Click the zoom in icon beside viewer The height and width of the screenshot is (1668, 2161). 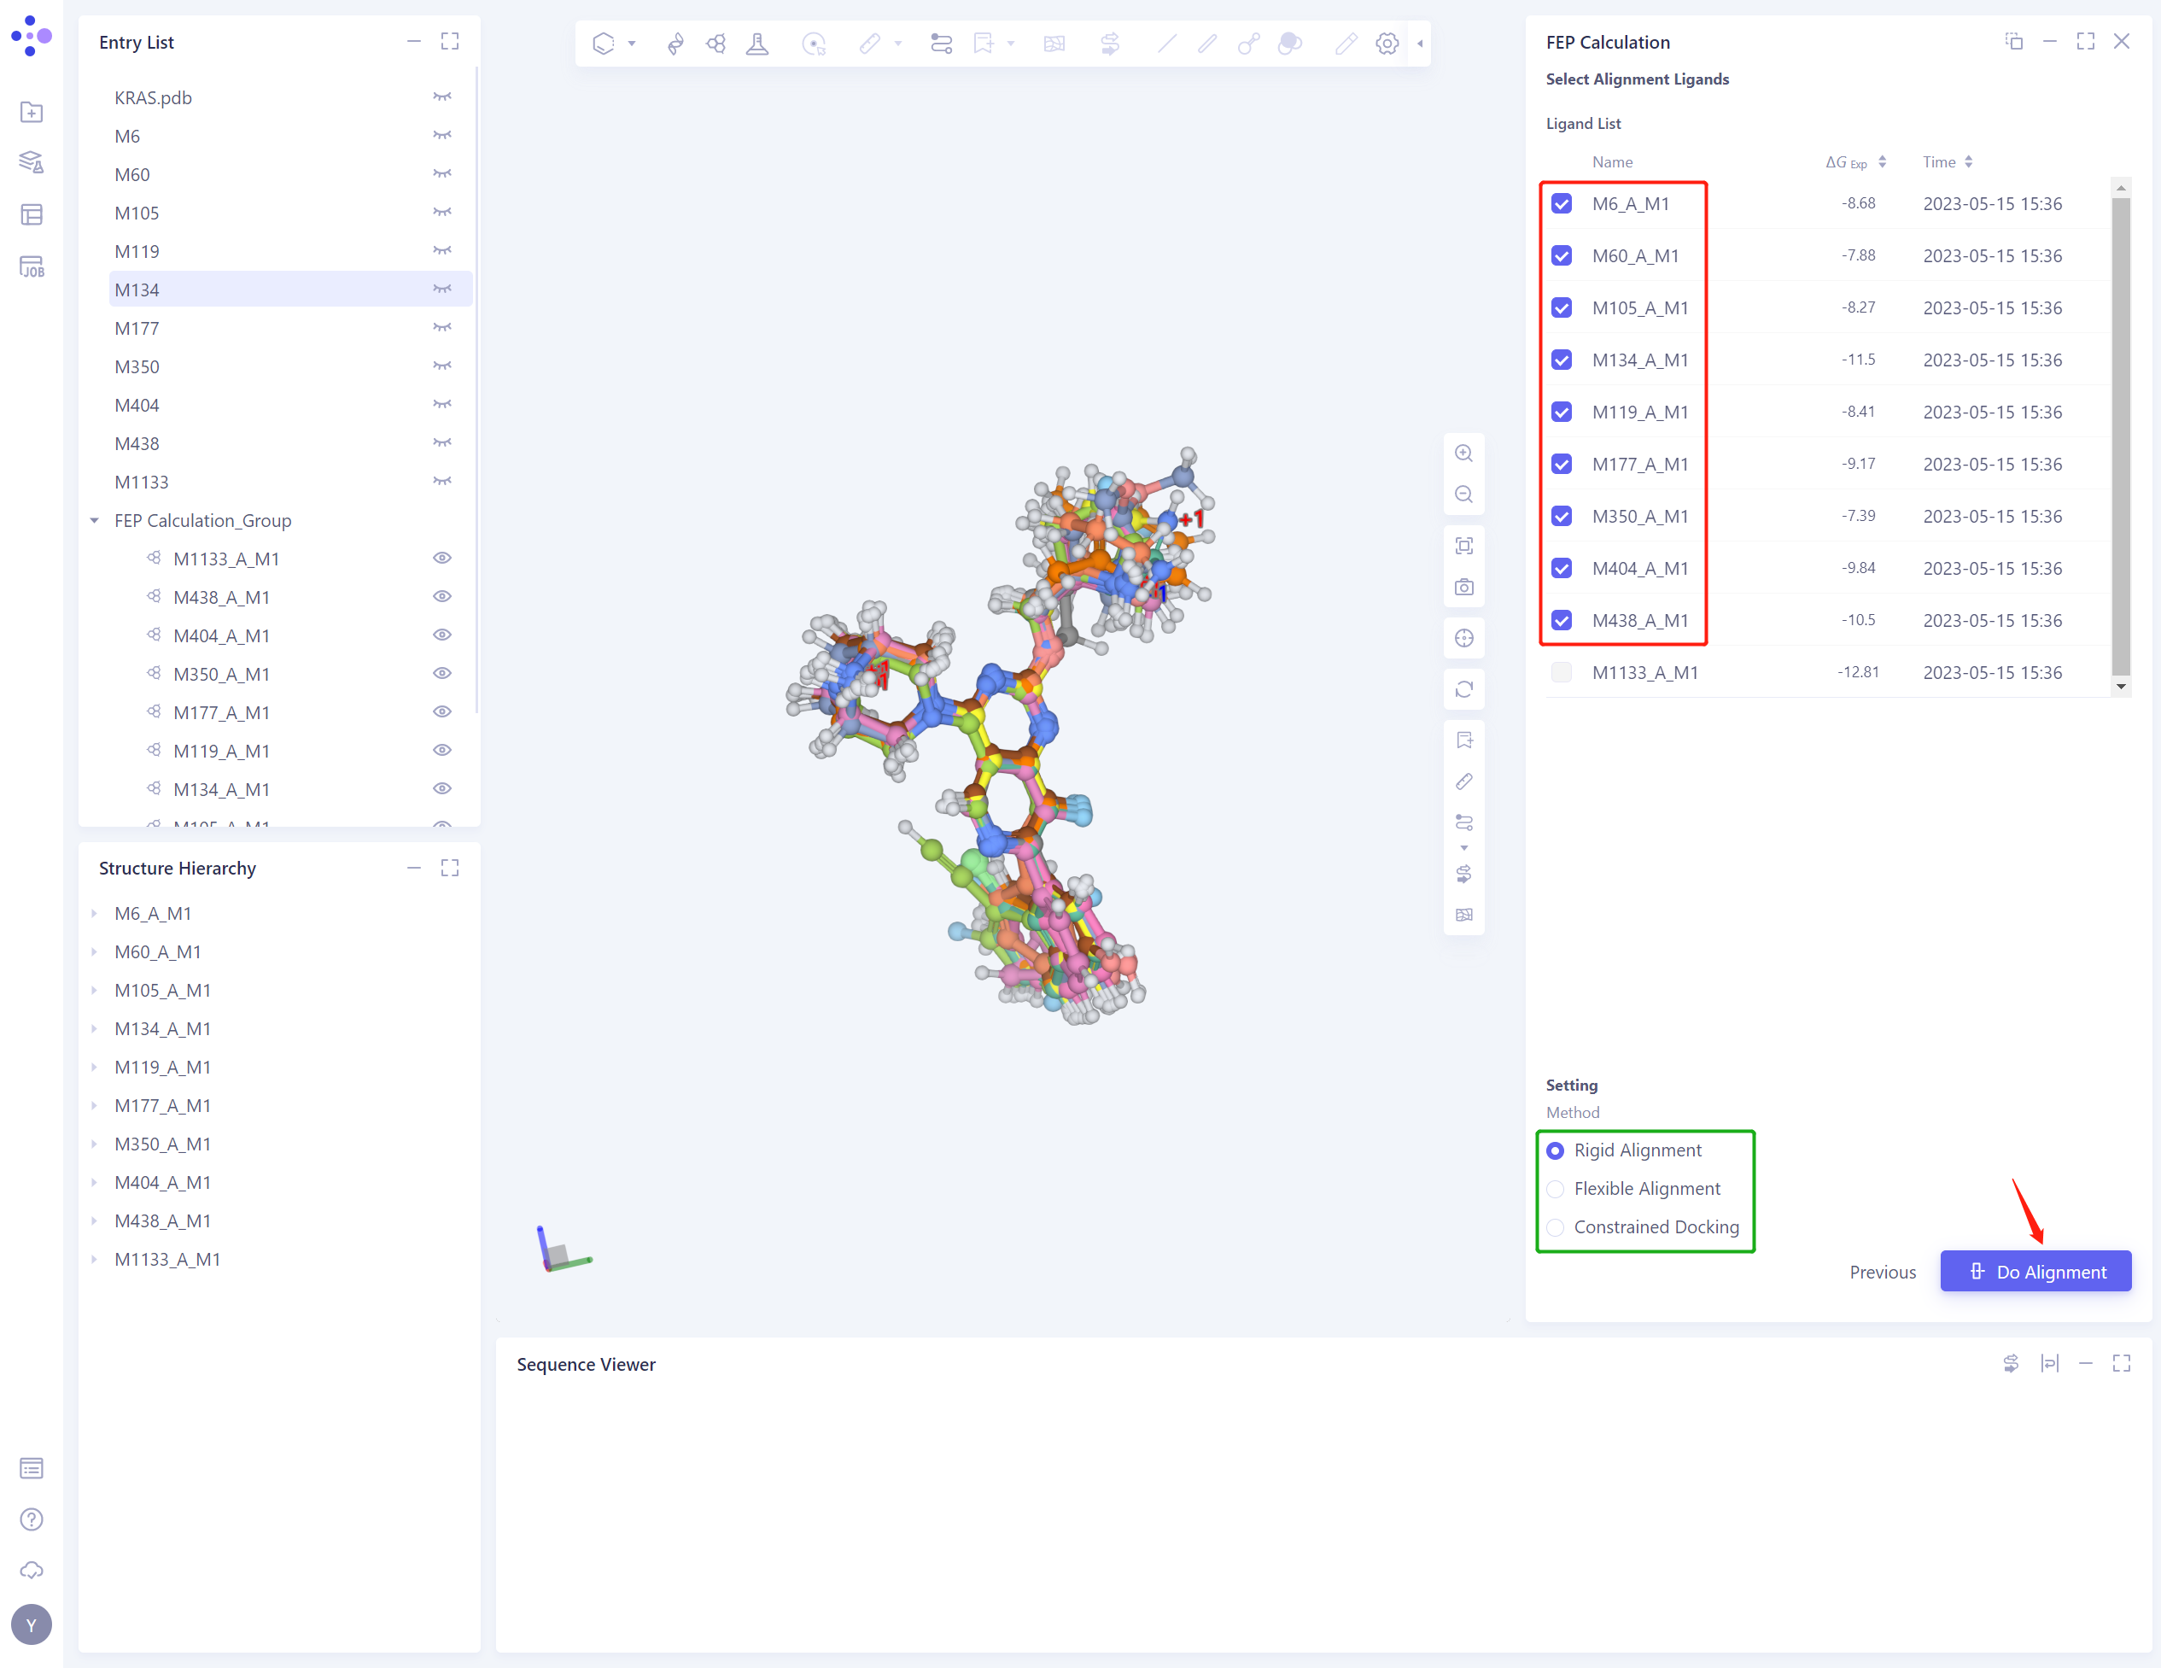1463,454
